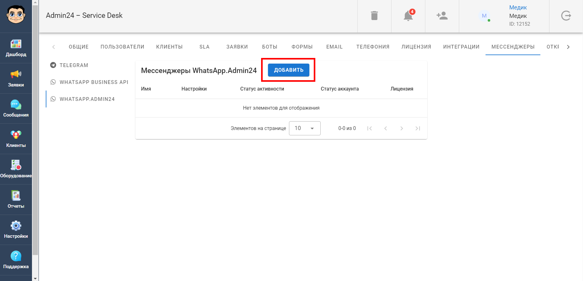Click the Статус активности column header

[262, 89]
